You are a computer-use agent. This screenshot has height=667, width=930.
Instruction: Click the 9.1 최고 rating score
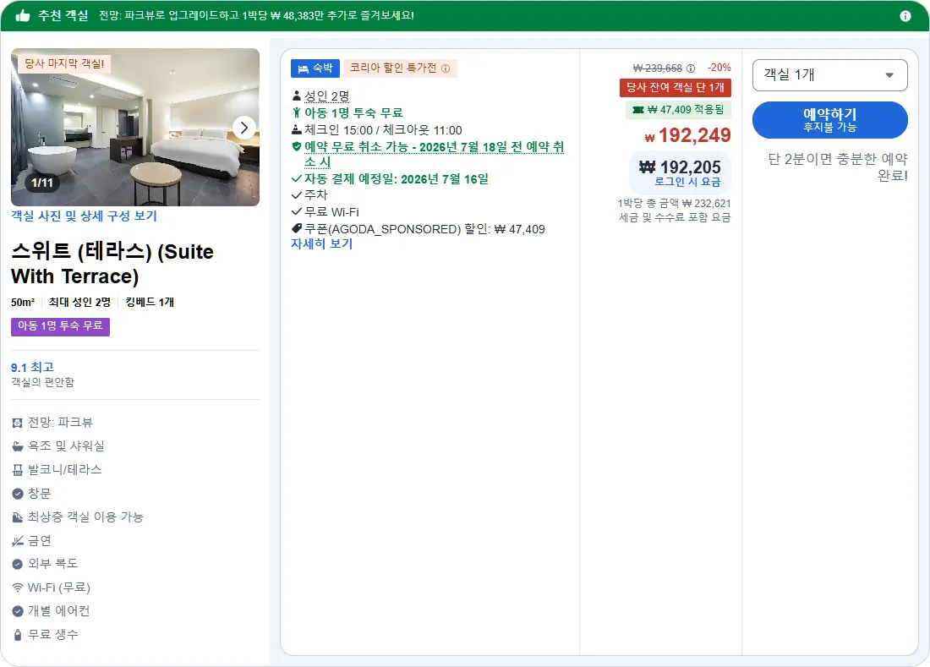point(33,368)
